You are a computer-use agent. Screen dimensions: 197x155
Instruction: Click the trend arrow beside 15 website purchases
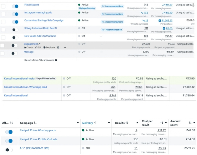click(x=144, y=21)
